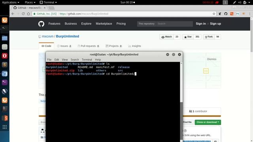This screenshot has height=142, width=253.
Task: Open a new browser tab
Action: click(51, 8)
